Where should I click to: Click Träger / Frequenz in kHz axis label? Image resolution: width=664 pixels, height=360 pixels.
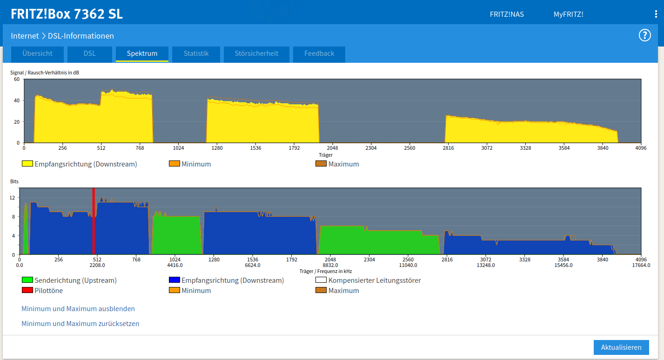tap(326, 271)
